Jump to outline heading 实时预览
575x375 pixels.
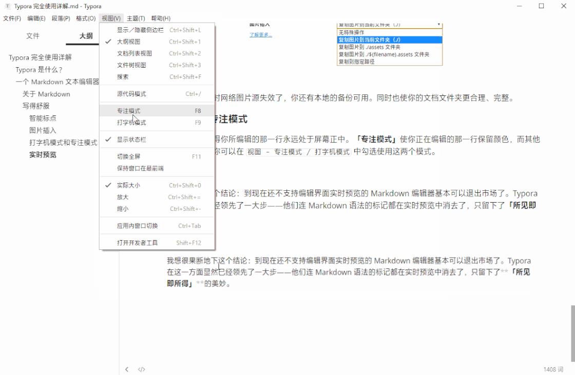pyautogui.click(x=43, y=155)
